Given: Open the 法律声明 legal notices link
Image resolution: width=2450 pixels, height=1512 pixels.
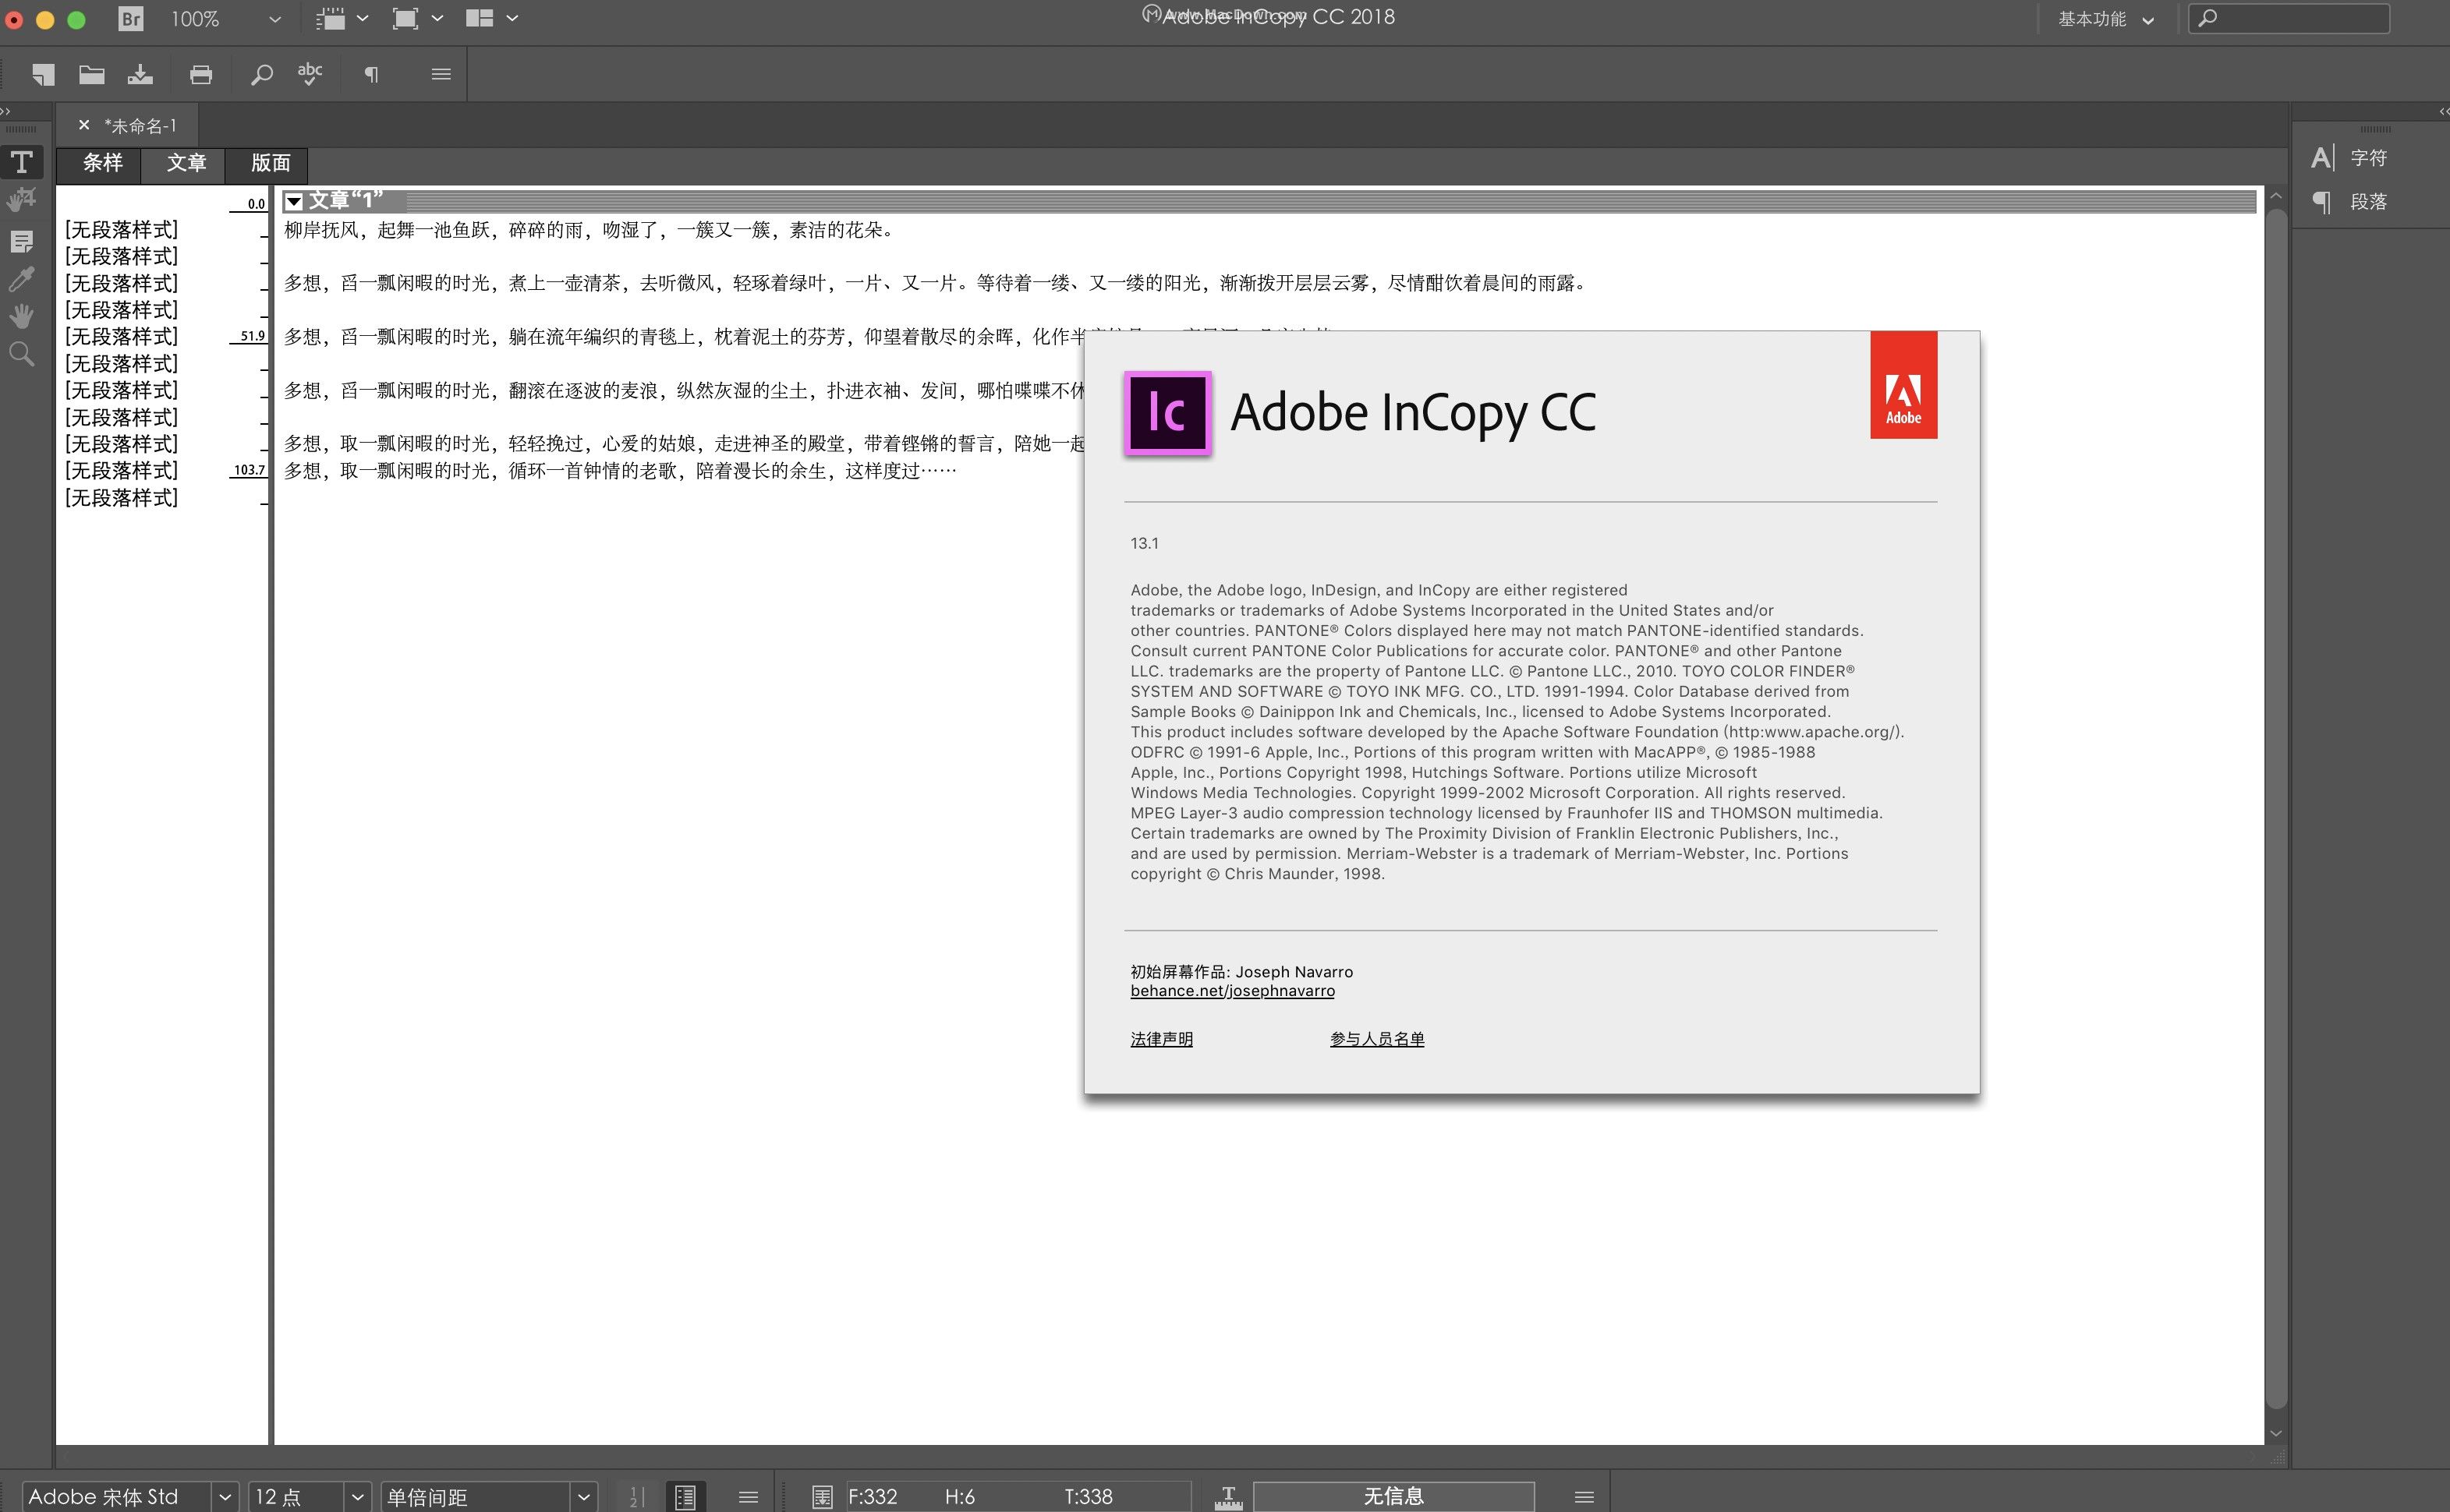Looking at the screenshot, I should (x=1162, y=1039).
